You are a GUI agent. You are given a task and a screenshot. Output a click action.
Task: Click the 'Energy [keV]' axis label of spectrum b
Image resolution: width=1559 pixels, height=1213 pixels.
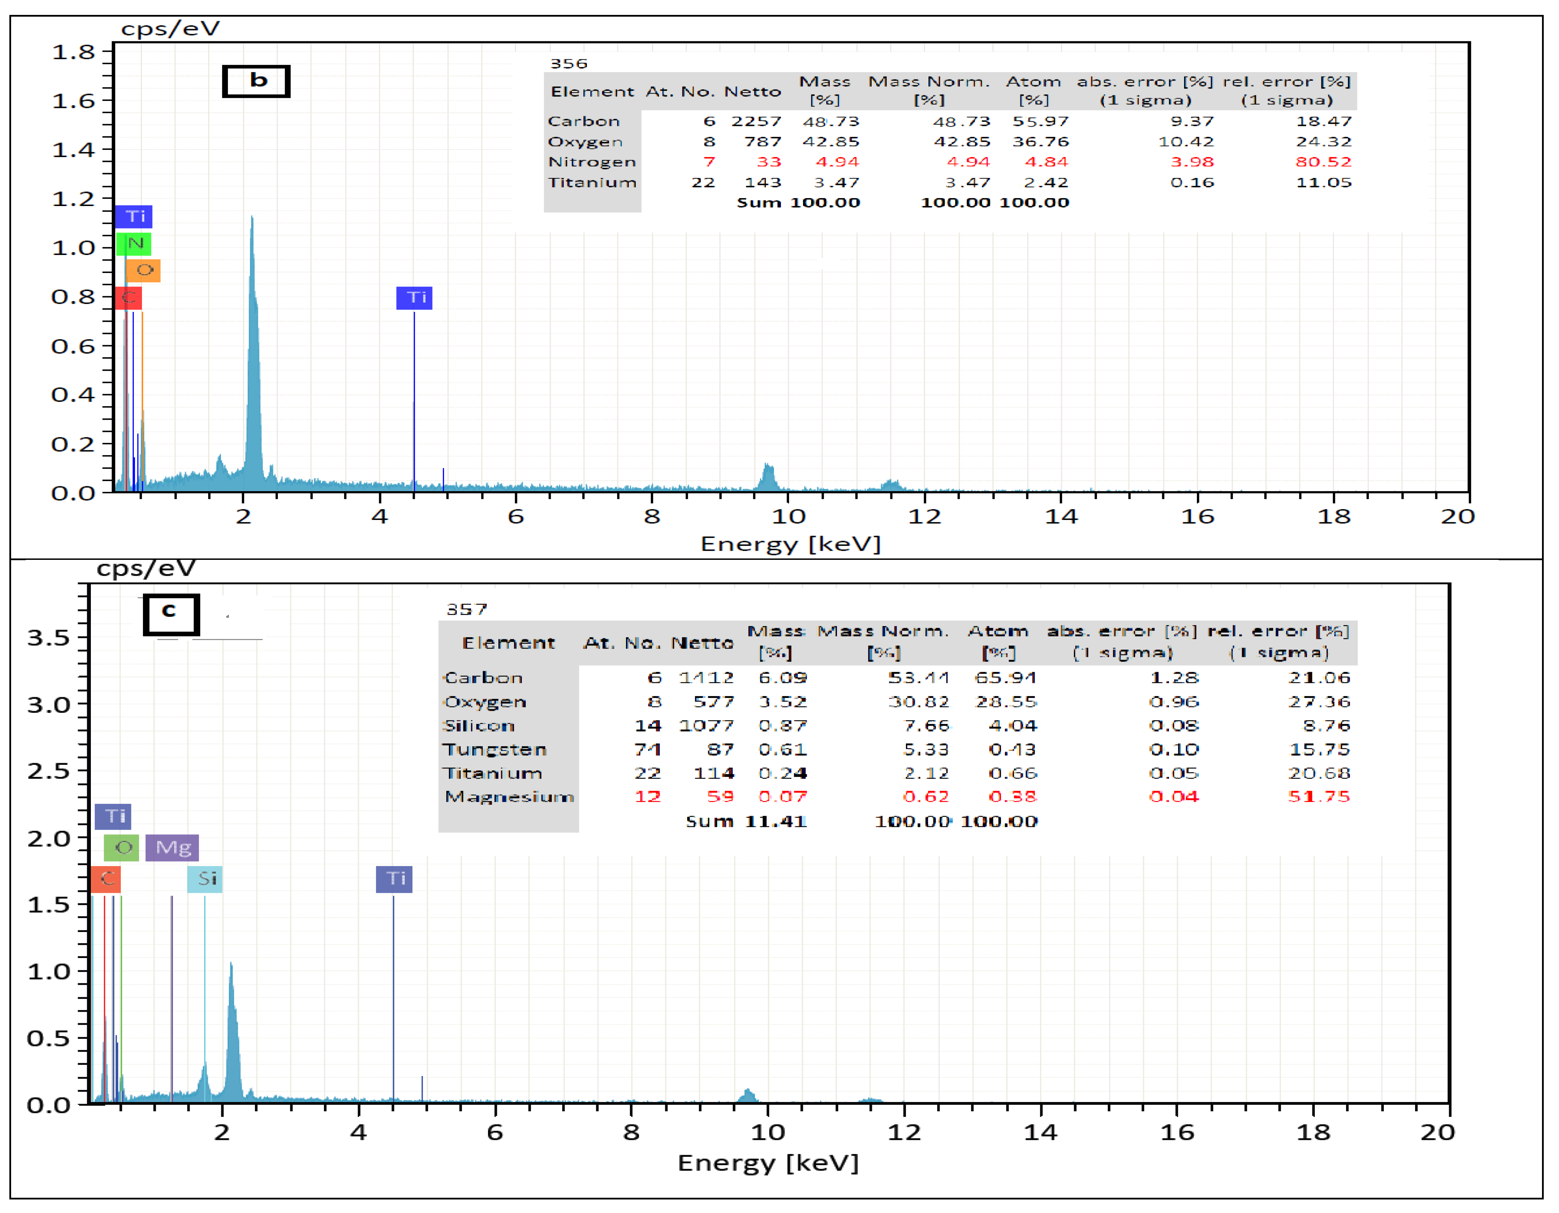(790, 544)
